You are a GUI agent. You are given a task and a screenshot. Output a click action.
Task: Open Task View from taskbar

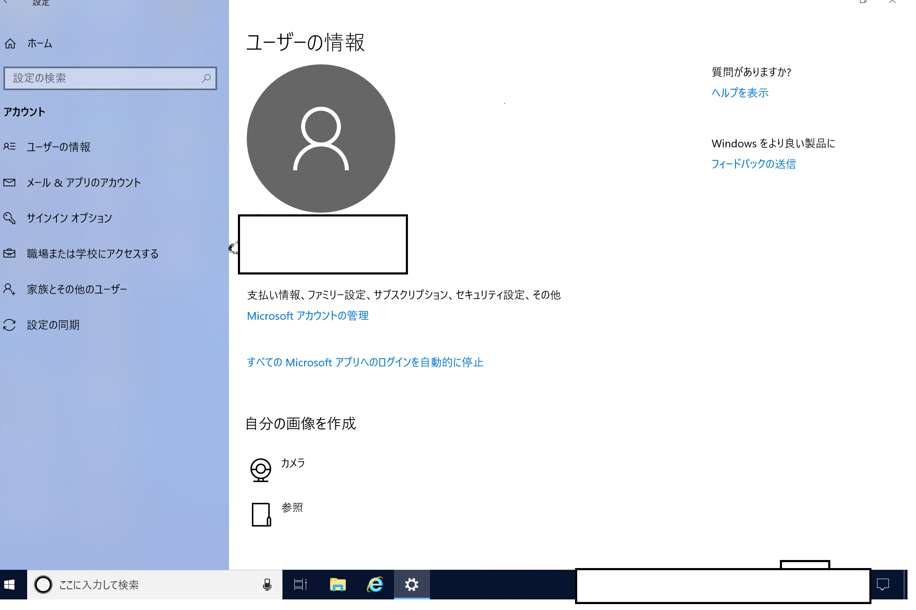coord(300,585)
